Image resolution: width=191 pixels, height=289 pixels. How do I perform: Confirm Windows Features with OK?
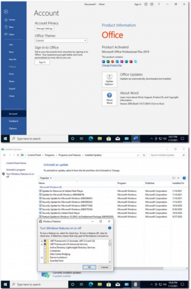[89, 267]
